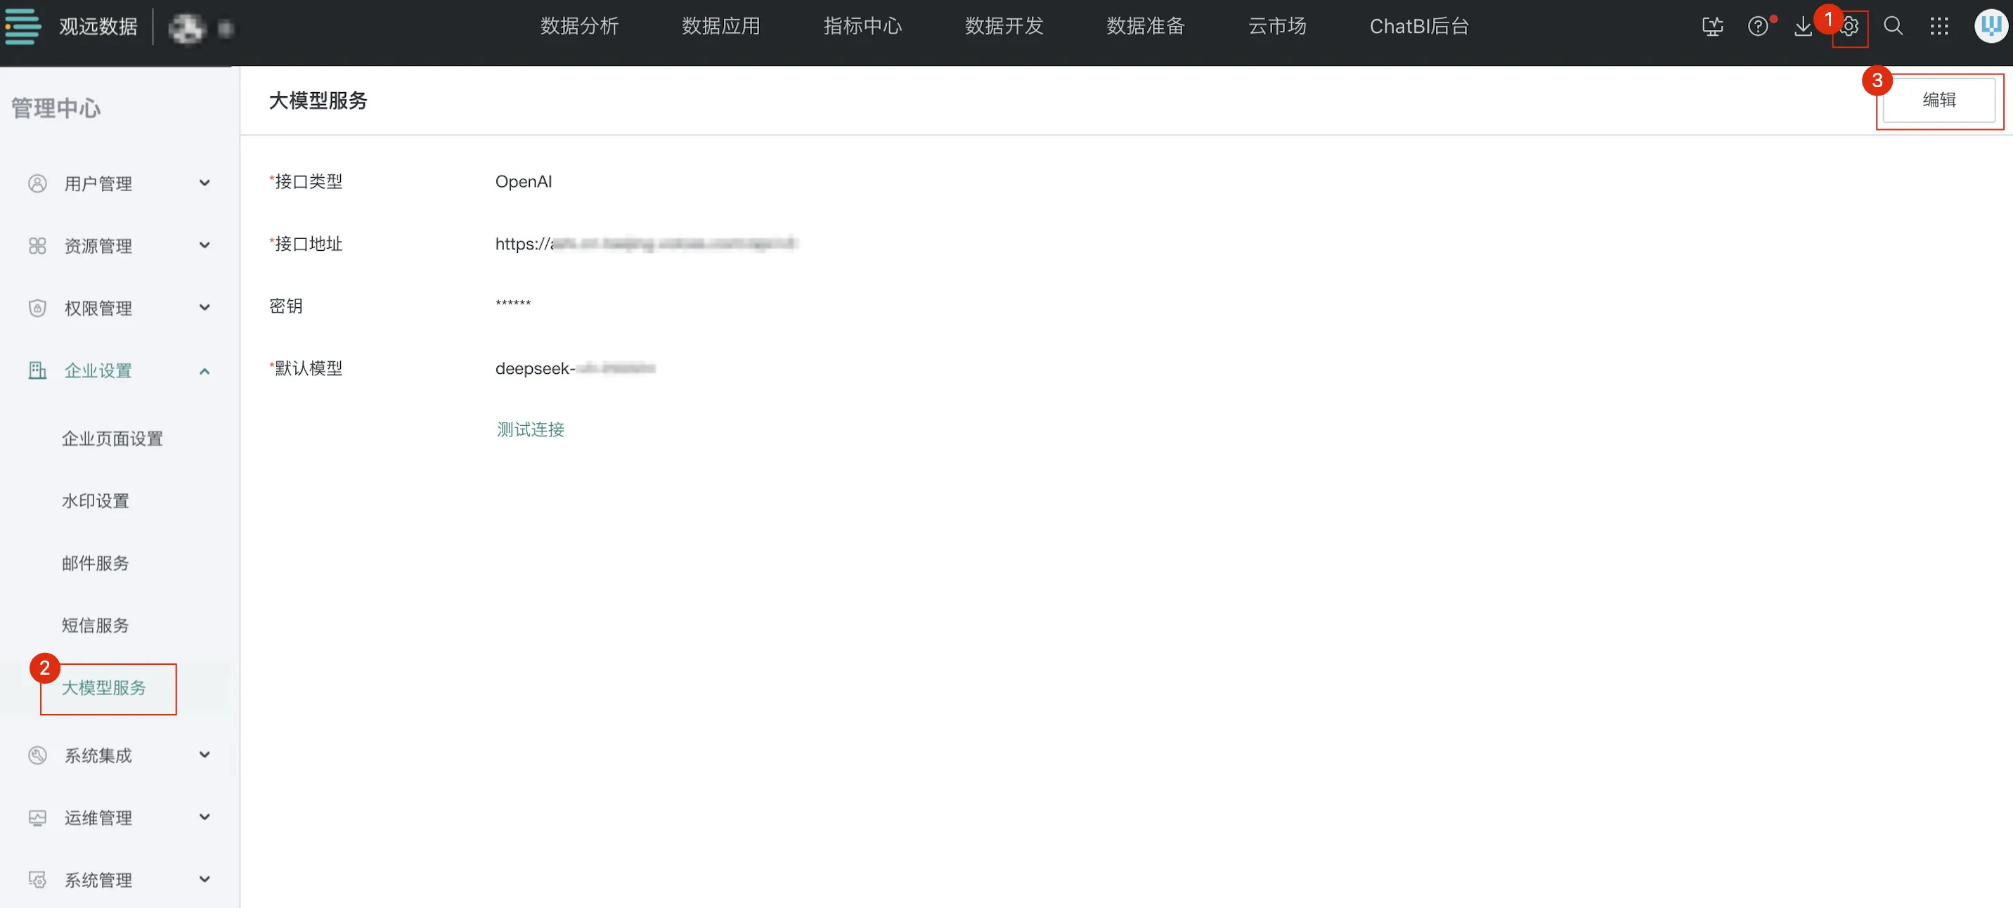
Task: Open the nine-dot apps grid icon
Action: [1938, 27]
